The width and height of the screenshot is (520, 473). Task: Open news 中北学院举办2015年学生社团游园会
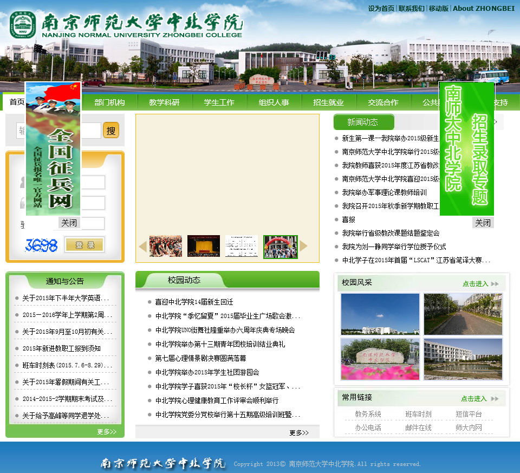point(207,372)
